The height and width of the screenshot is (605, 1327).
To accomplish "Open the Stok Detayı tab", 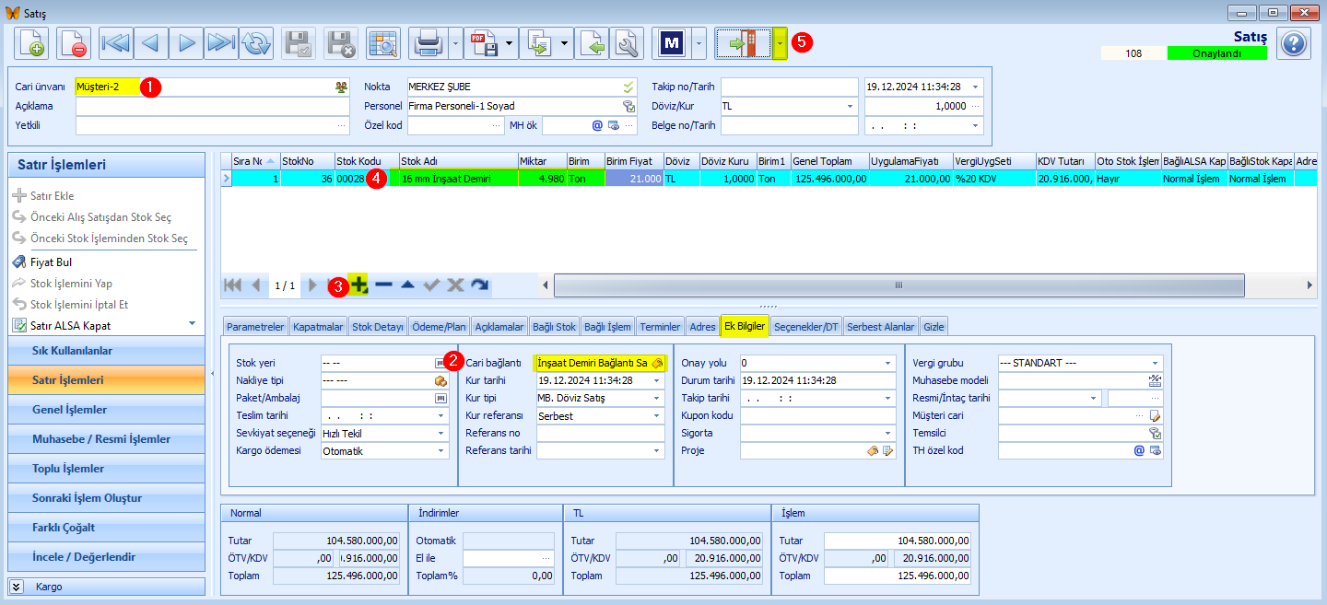I will (x=378, y=326).
